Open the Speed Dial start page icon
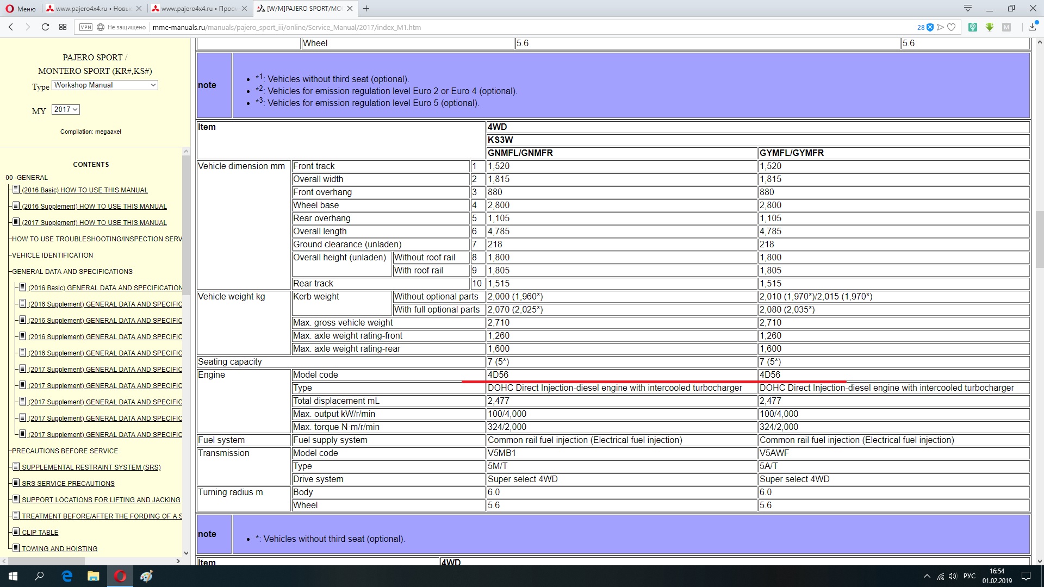The height and width of the screenshot is (587, 1044). tap(63, 27)
